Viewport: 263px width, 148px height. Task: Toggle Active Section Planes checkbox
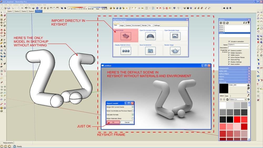click(x=229, y=57)
